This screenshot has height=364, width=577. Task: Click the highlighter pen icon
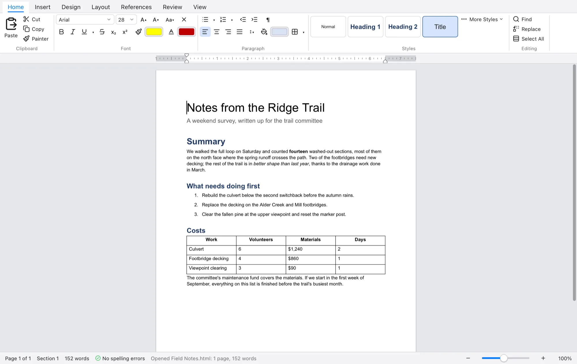tap(138, 32)
